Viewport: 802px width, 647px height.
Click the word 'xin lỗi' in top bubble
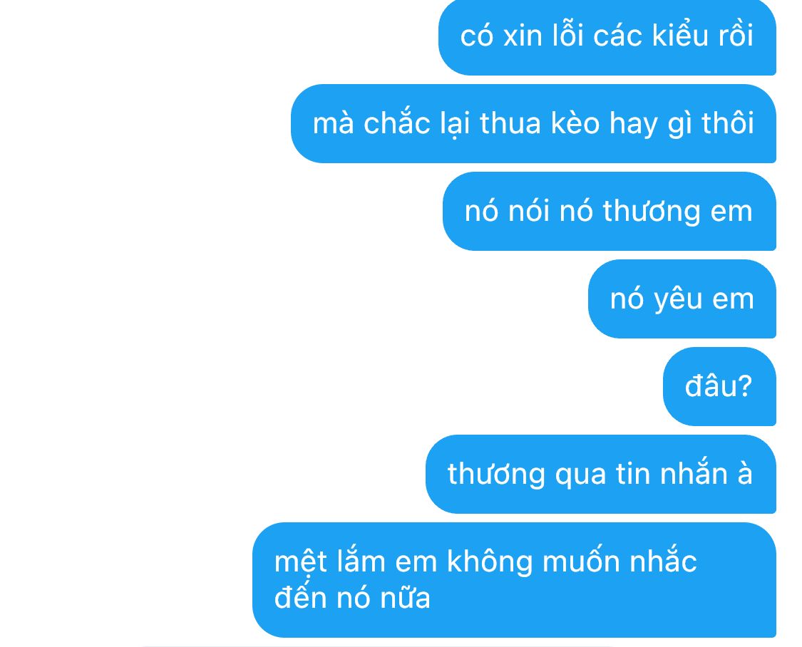tap(544, 35)
